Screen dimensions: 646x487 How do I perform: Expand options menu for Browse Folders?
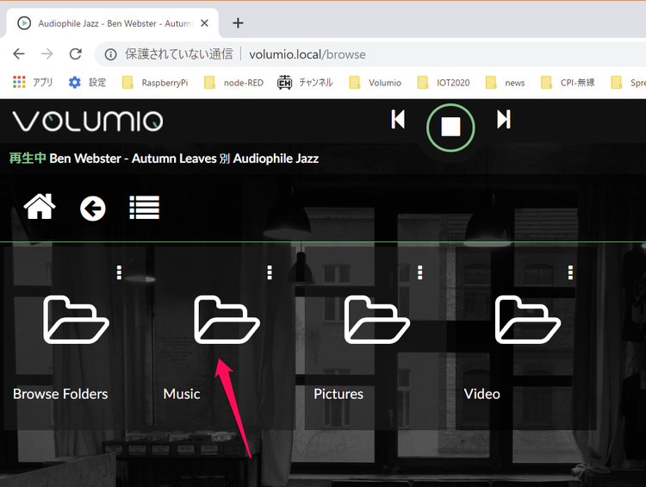tap(119, 272)
